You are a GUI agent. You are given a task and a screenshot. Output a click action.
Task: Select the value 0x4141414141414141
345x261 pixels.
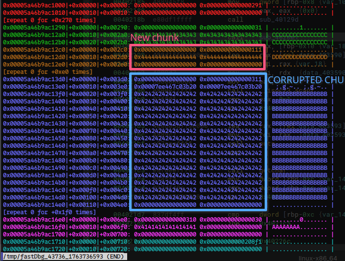coord(165,227)
